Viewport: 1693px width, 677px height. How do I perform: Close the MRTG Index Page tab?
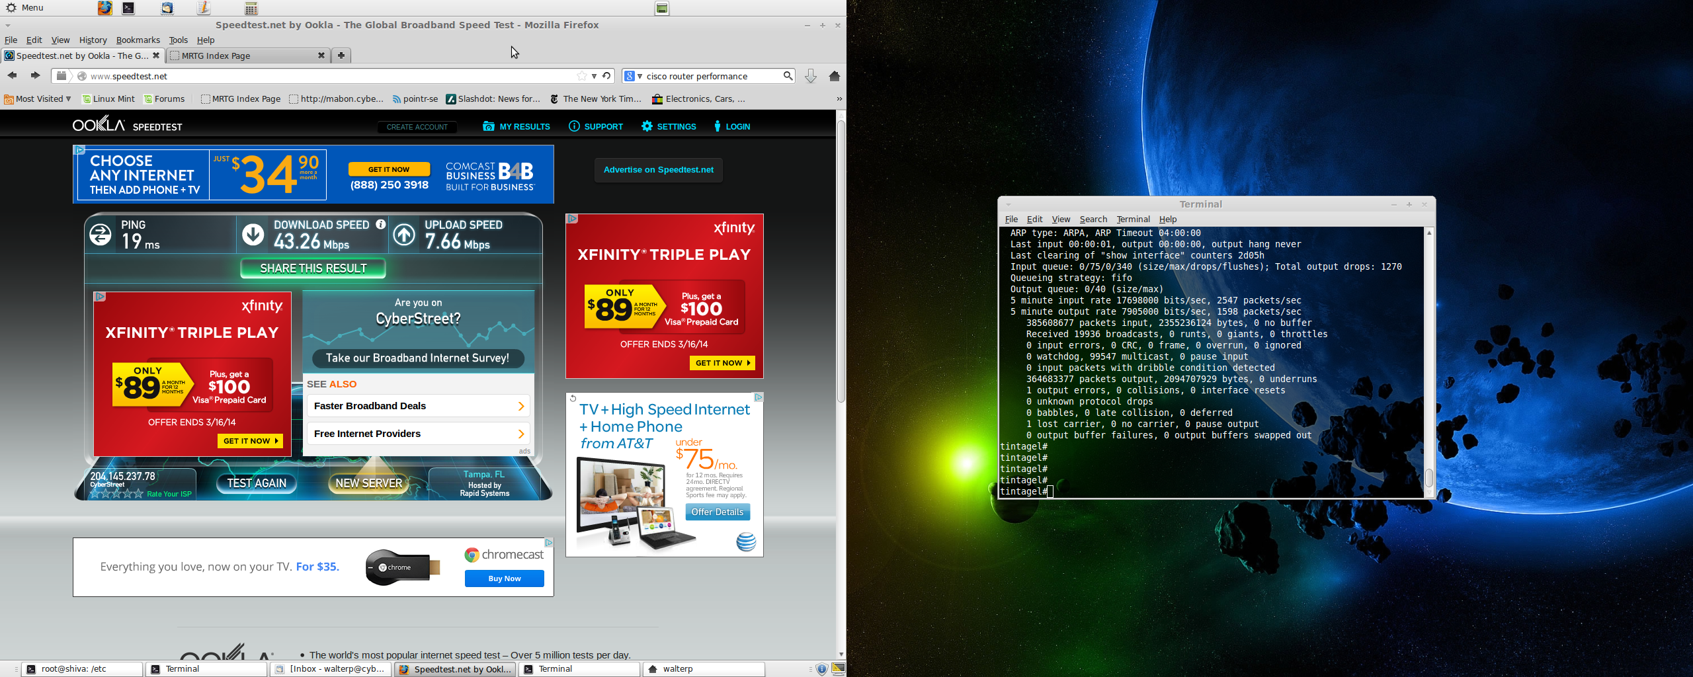[x=321, y=56]
